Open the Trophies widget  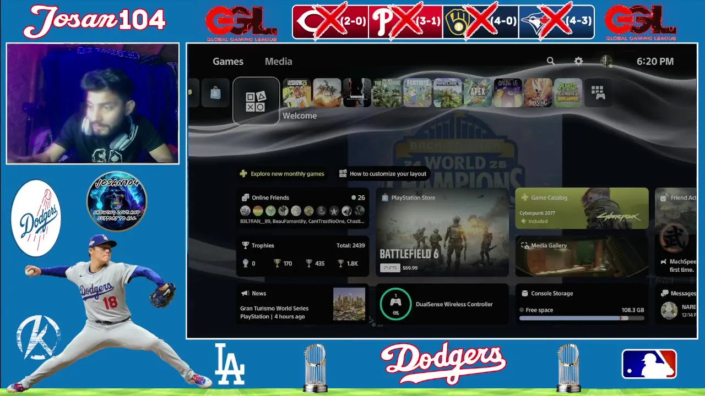coord(303,256)
